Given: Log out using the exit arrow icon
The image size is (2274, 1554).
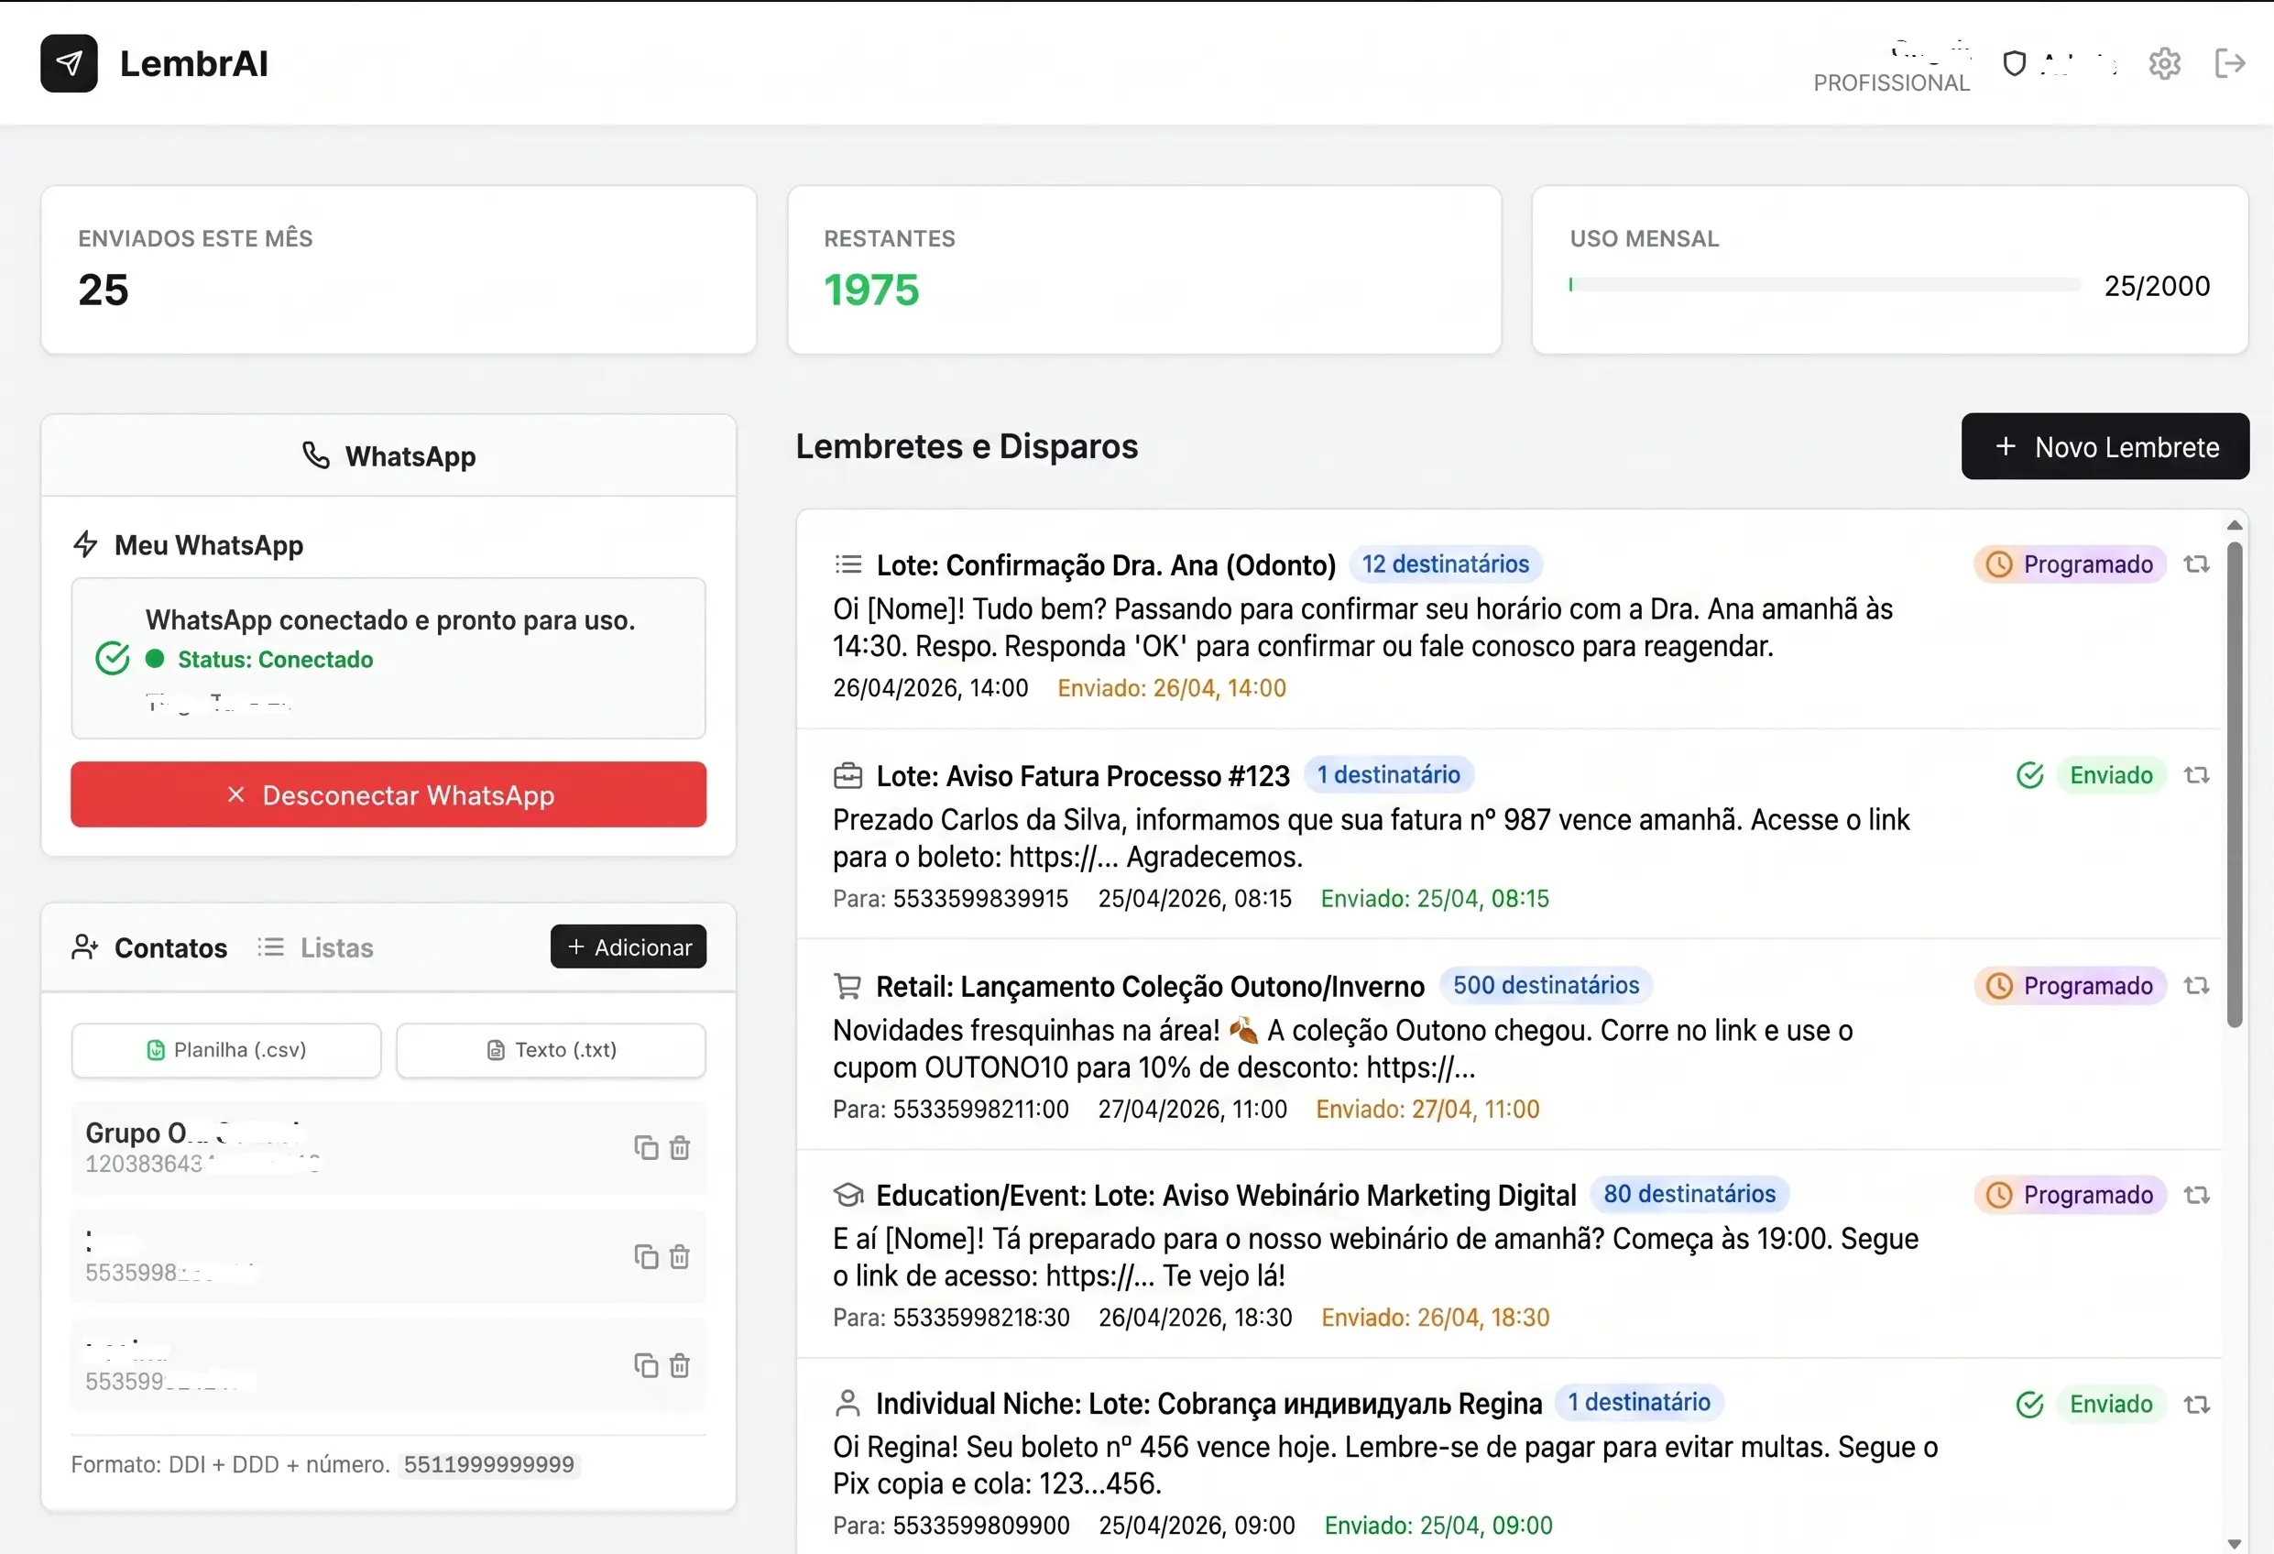Looking at the screenshot, I should 2230,63.
